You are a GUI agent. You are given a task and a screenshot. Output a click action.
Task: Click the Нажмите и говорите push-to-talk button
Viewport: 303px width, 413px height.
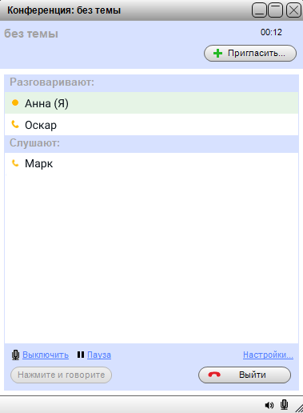point(61,375)
